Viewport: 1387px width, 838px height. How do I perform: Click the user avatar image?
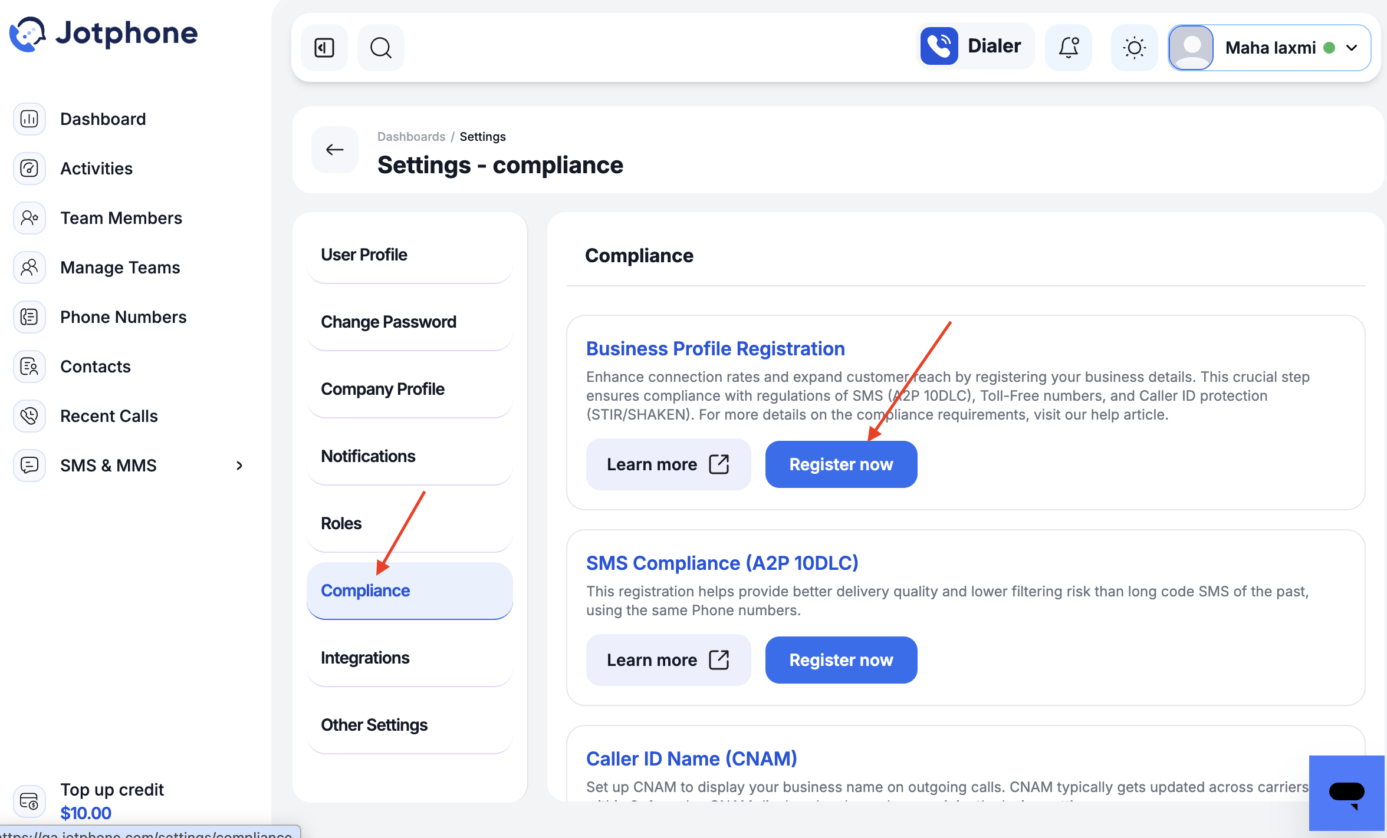click(1192, 48)
